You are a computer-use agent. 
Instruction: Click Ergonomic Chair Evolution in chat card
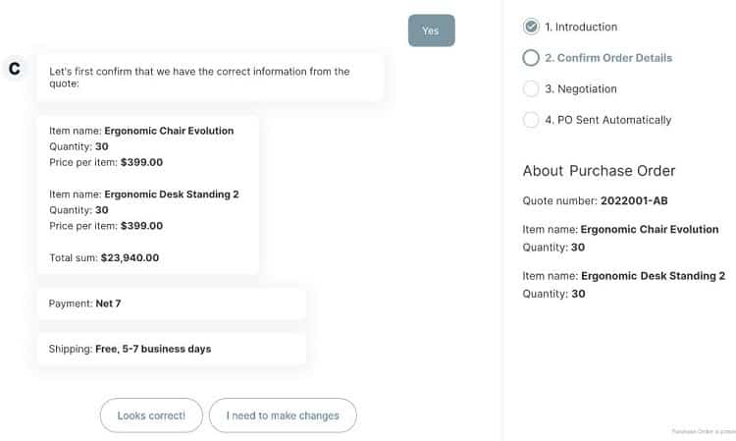click(x=169, y=131)
